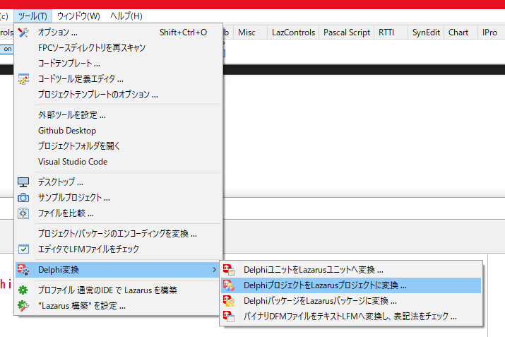Open "Lazarus 構築" を設定 ... entry
505x337 pixels.
pos(119,306)
